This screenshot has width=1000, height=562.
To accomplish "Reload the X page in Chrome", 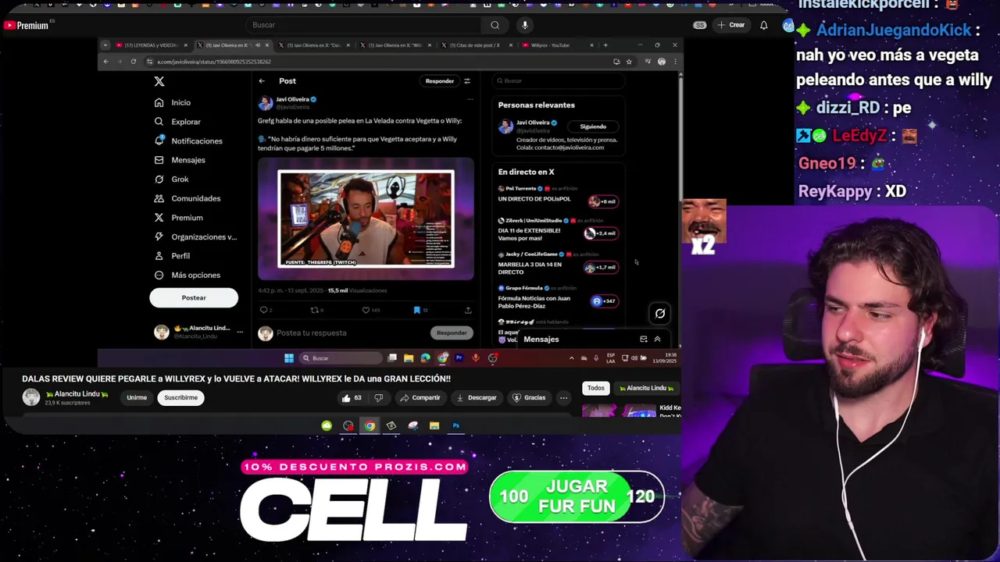I will pyautogui.click(x=134, y=62).
